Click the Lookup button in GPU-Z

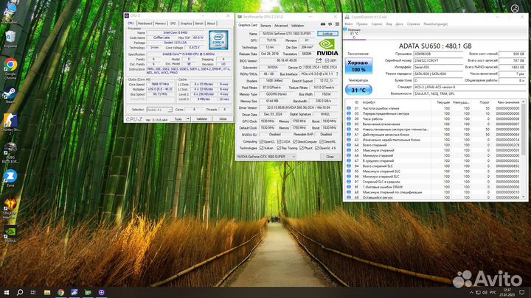[327, 33]
